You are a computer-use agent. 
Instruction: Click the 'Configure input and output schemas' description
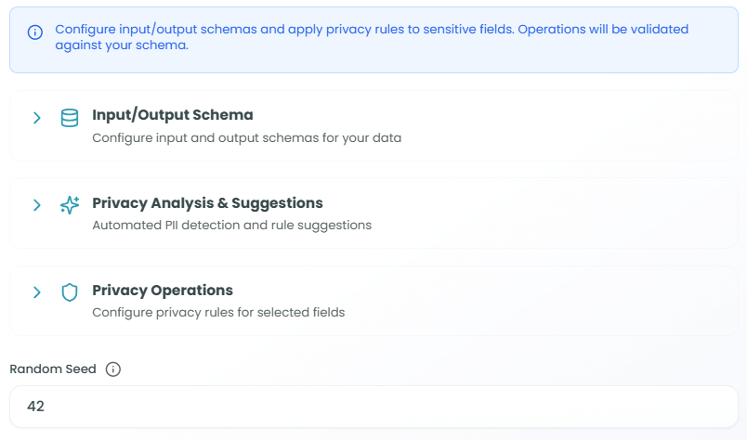pyautogui.click(x=246, y=138)
